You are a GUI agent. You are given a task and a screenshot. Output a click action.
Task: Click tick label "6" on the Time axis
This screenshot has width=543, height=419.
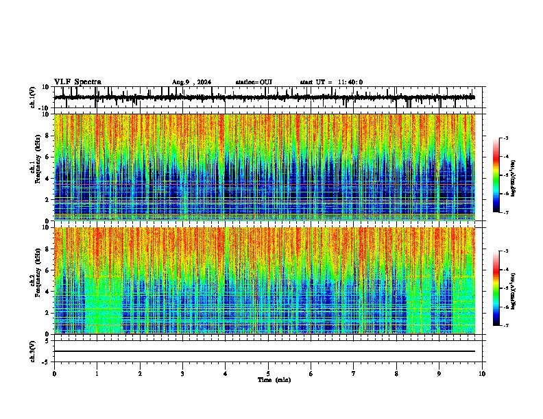[311, 374]
